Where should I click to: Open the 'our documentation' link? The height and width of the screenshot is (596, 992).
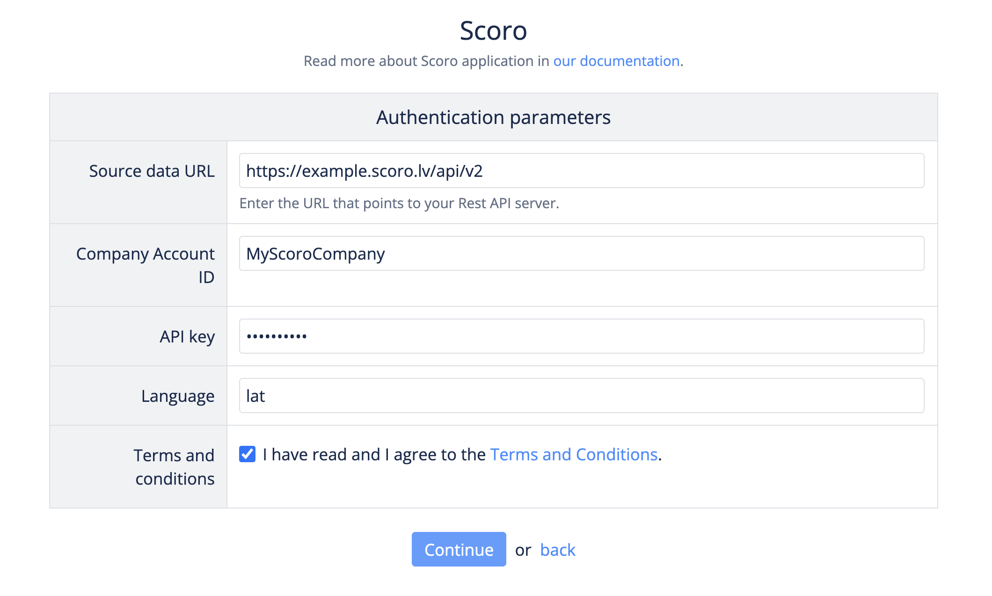click(x=616, y=61)
